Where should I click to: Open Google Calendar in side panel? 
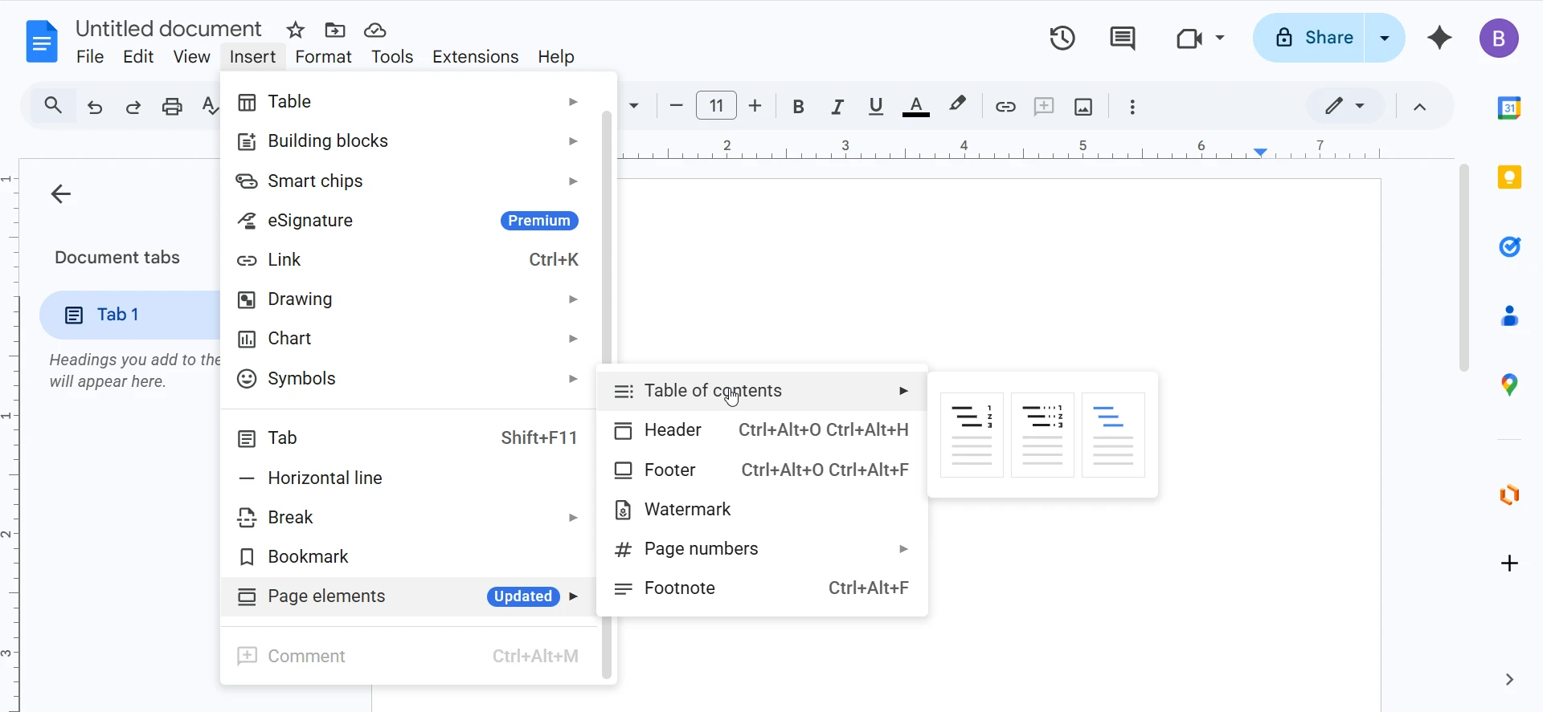pyautogui.click(x=1509, y=108)
